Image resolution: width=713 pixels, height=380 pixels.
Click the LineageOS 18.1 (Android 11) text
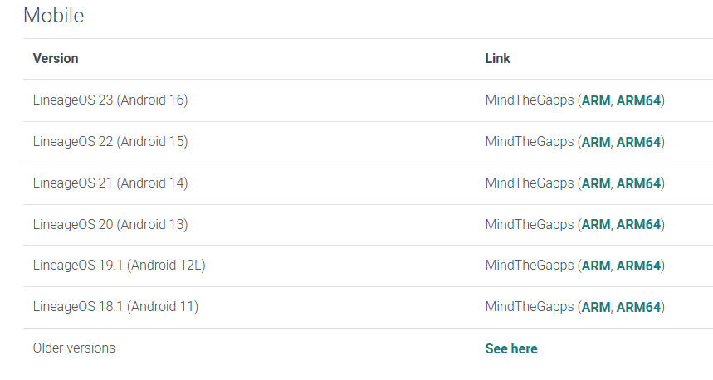pyautogui.click(x=115, y=307)
